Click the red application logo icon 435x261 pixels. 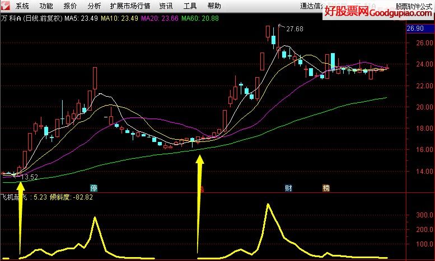pyautogui.click(x=6, y=6)
